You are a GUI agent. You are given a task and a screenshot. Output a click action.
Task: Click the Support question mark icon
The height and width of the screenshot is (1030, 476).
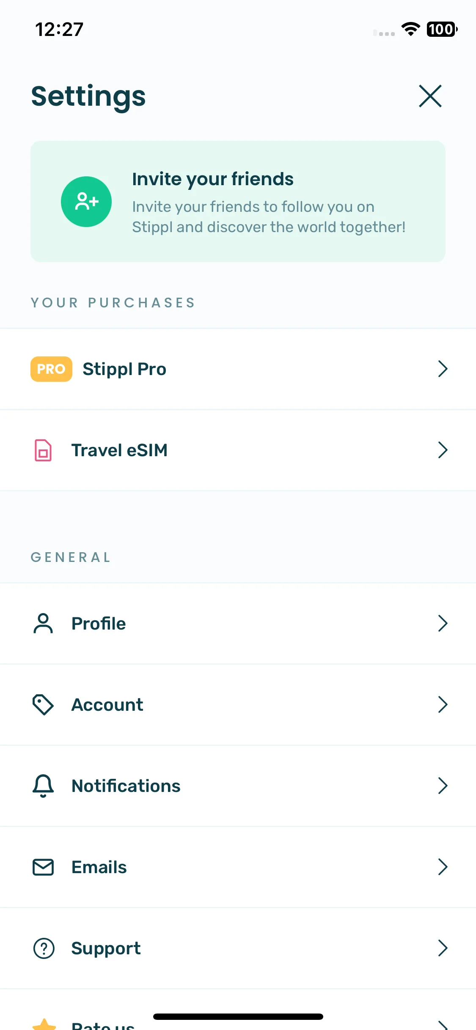pyautogui.click(x=44, y=948)
